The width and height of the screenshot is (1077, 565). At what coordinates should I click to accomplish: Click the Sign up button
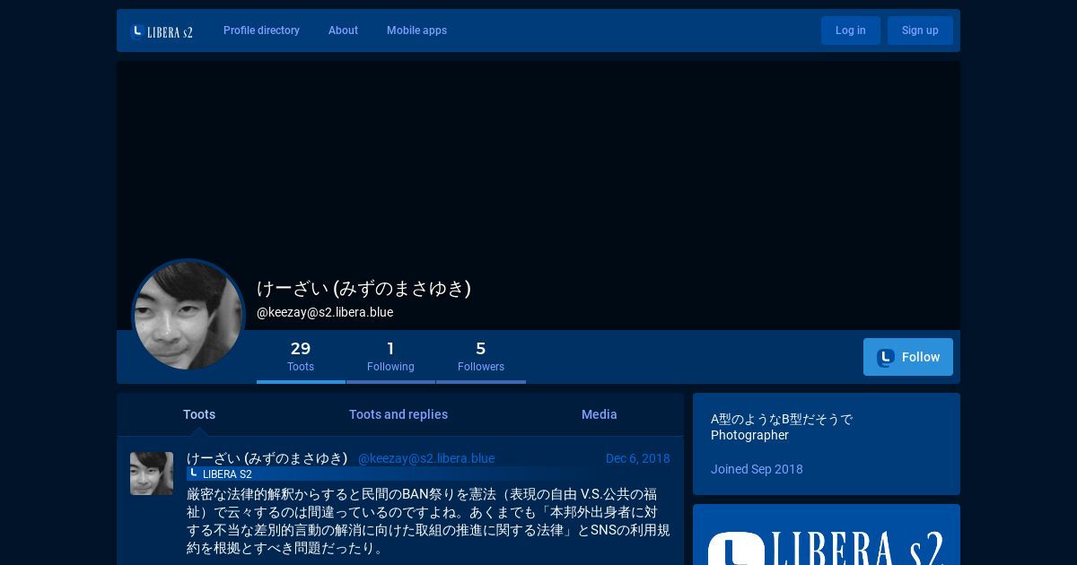click(920, 30)
